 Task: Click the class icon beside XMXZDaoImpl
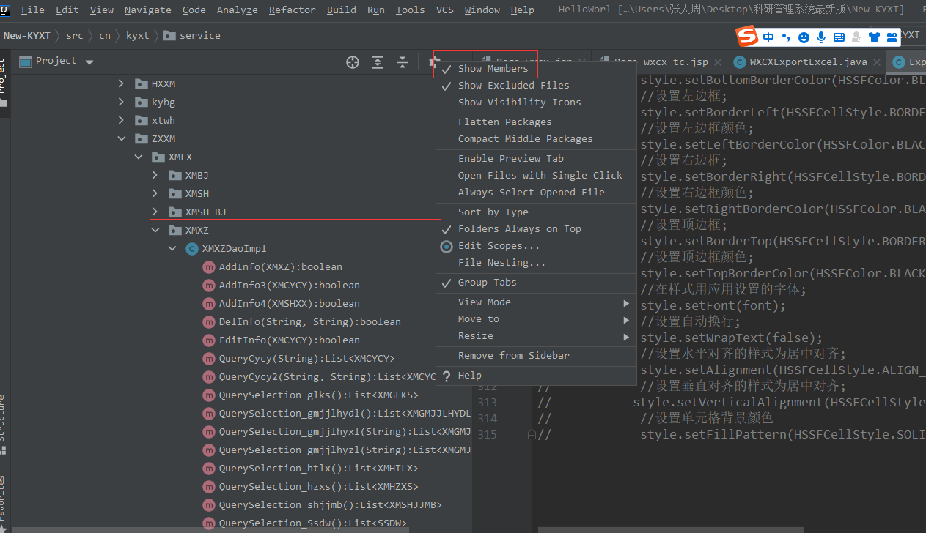pyautogui.click(x=192, y=249)
